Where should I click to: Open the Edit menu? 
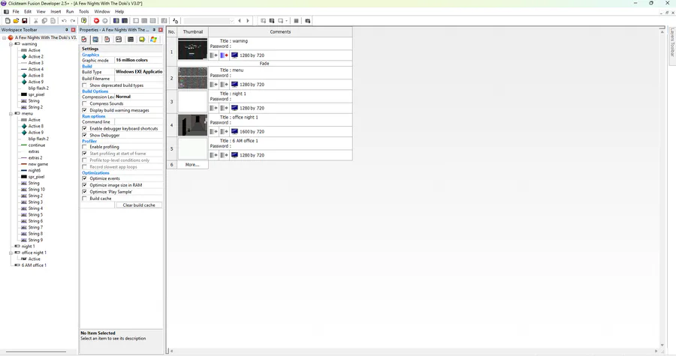(28, 11)
